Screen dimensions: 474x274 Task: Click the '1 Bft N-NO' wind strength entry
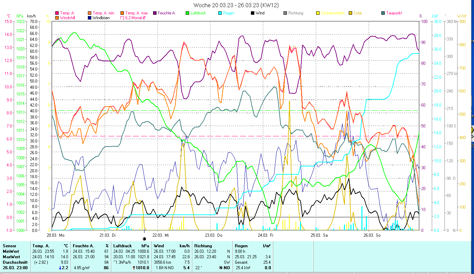point(165,268)
